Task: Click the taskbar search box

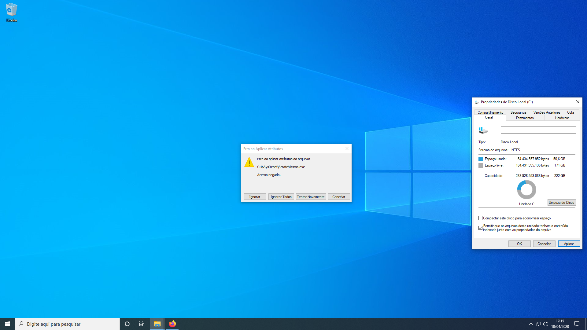Action: 67,324
